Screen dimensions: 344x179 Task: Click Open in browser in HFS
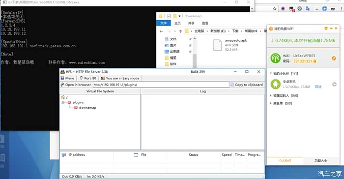point(76,85)
